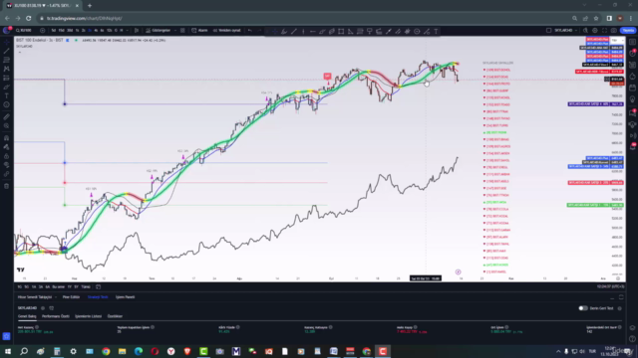Minimize the bottom panel
This screenshot has width=638, height=358.
pyautogui.click(x=612, y=297)
